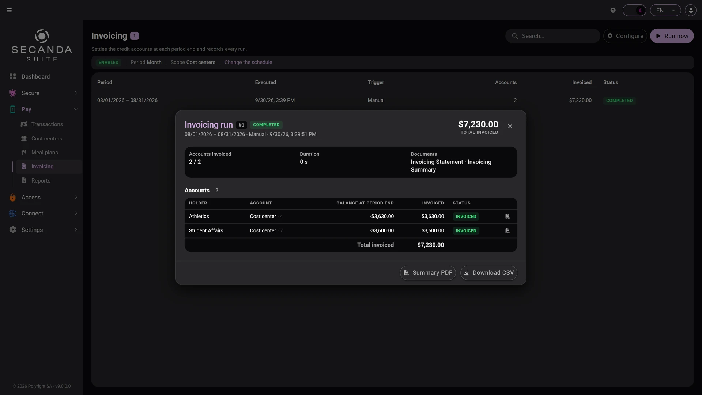Open Dashboard from the sidebar
This screenshot has height=395, width=702.
coord(35,76)
